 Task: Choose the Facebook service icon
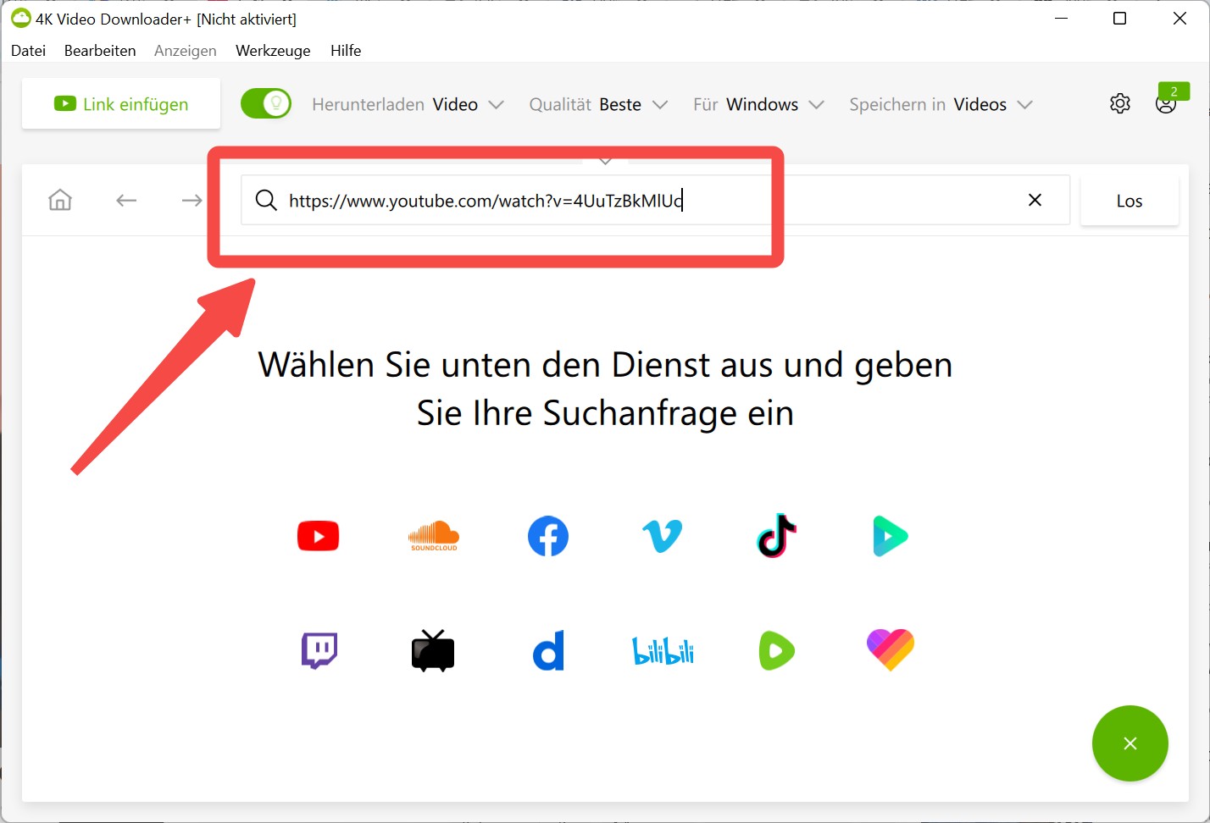[548, 536]
